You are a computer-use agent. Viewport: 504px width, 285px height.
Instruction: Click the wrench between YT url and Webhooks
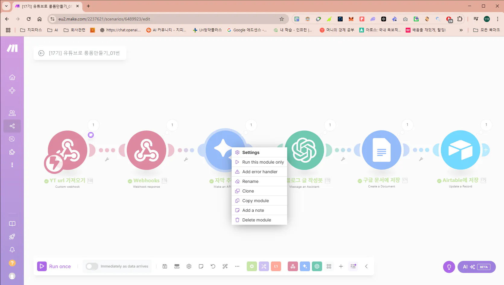(x=107, y=159)
